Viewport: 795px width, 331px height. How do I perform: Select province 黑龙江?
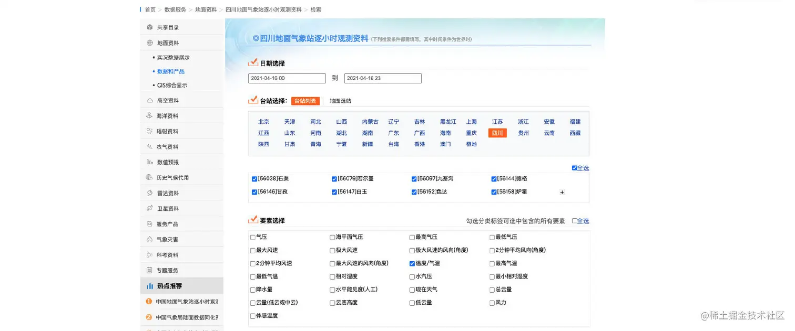448,122
